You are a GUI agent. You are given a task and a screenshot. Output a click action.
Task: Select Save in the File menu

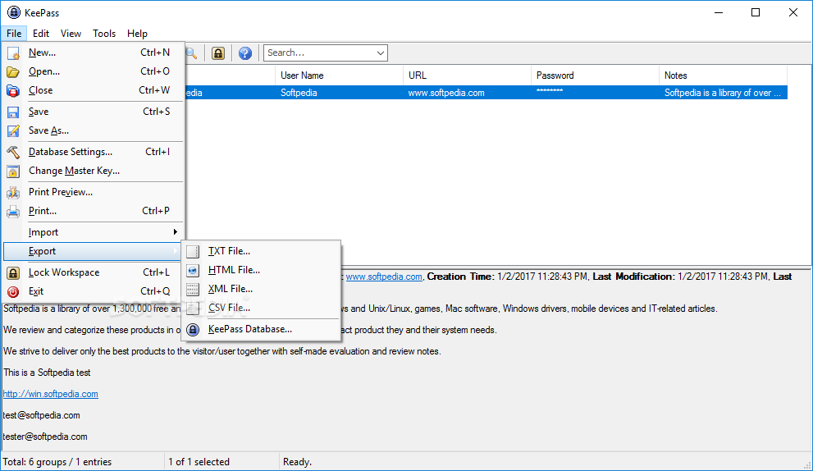pyautogui.click(x=94, y=112)
